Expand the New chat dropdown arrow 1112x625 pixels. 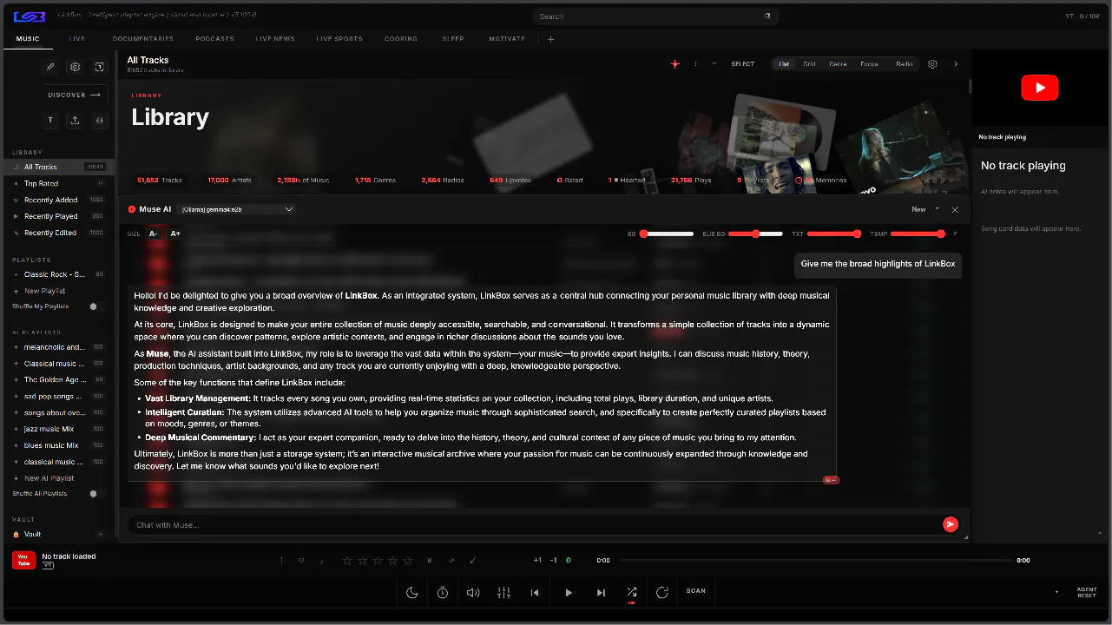pyautogui.click(x=938, y=209)
